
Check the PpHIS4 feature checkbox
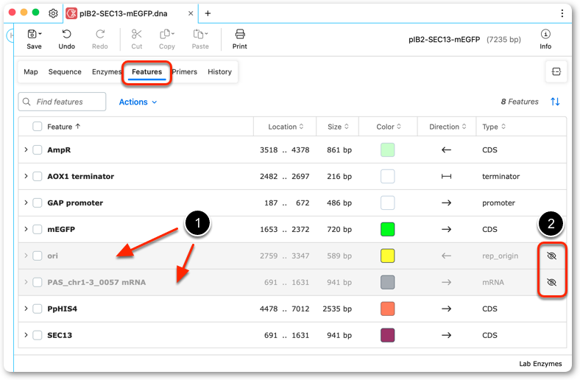[38, 309]
